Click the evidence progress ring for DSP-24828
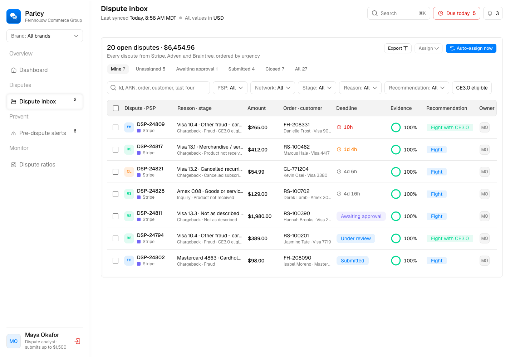Screen dimensions: 515x358 [396, 194]
